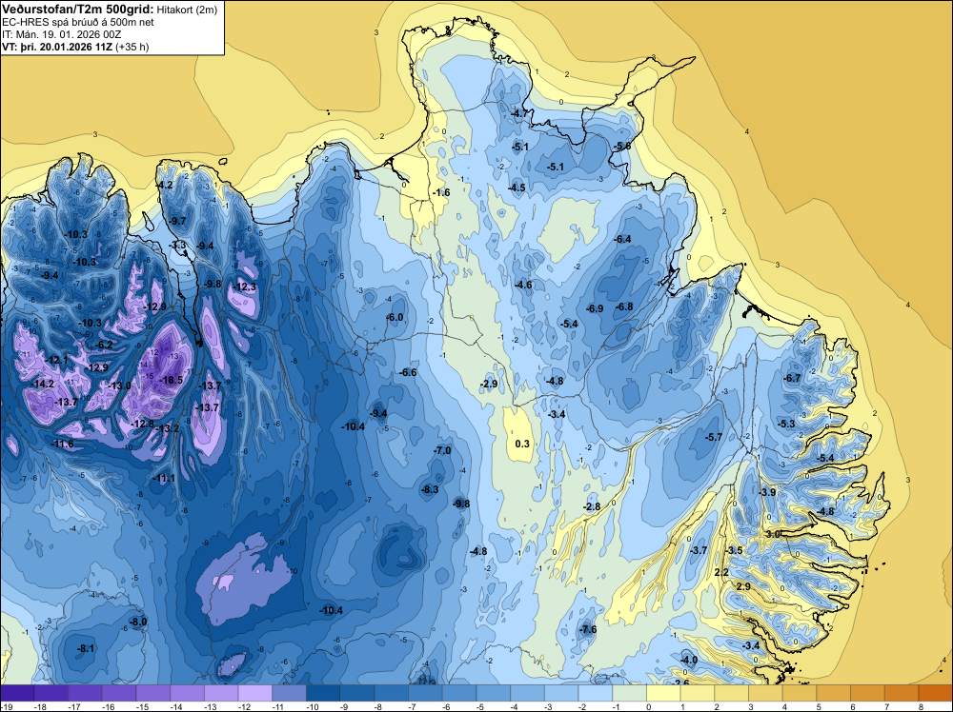Click the '-6.4' temperature label
953x712 pixels.
[622, 239]
